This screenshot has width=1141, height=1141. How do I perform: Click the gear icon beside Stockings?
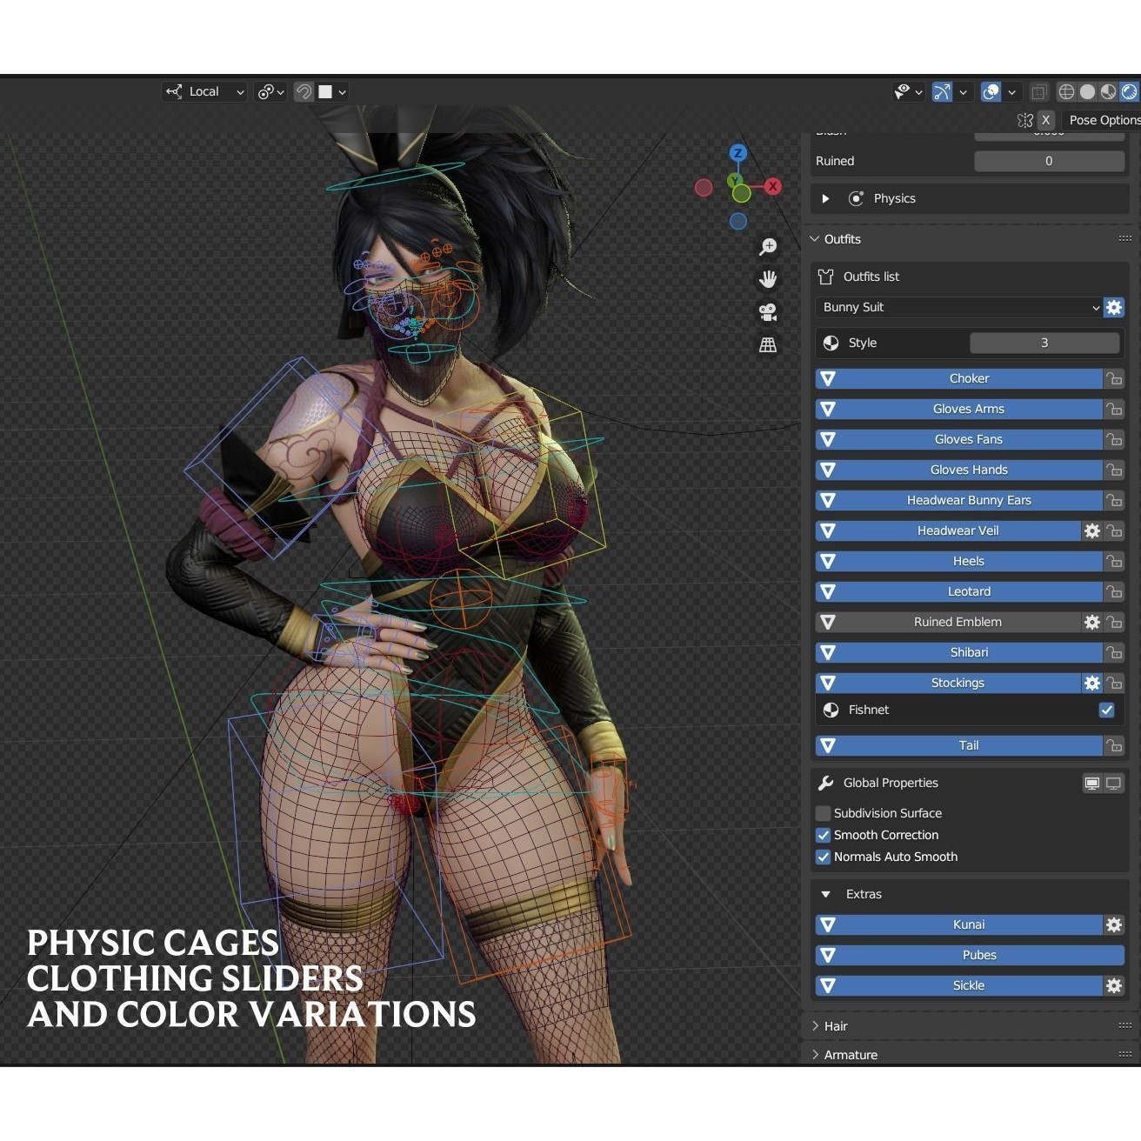[x=1092, y=683]
